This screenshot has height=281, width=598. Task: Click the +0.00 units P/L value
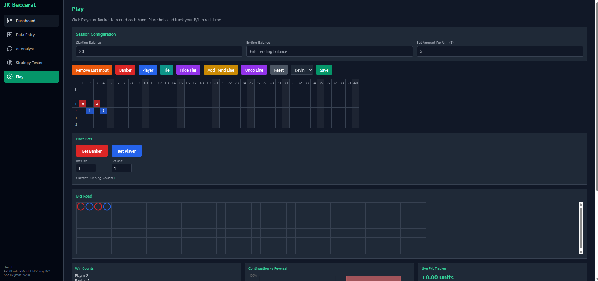tap(438, 277)
